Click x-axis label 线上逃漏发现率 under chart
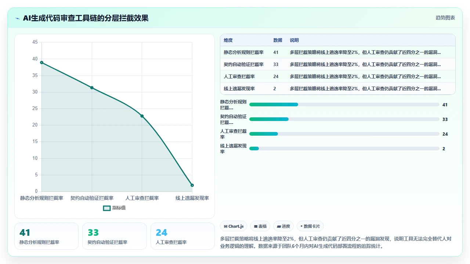This screenshot has width=470, height=264. click(x=192, y=198)
